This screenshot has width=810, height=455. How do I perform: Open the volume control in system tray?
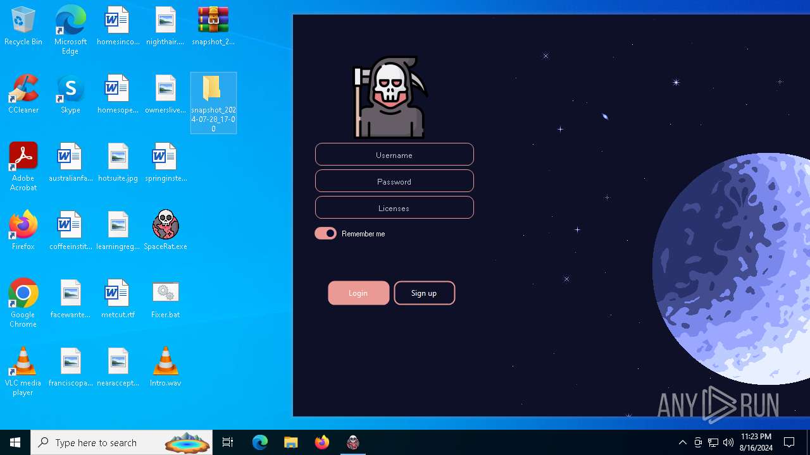pyautogui.click(x=728, y=442)
